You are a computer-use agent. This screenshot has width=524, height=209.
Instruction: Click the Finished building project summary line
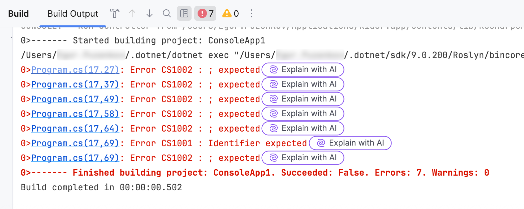[255, 173]
